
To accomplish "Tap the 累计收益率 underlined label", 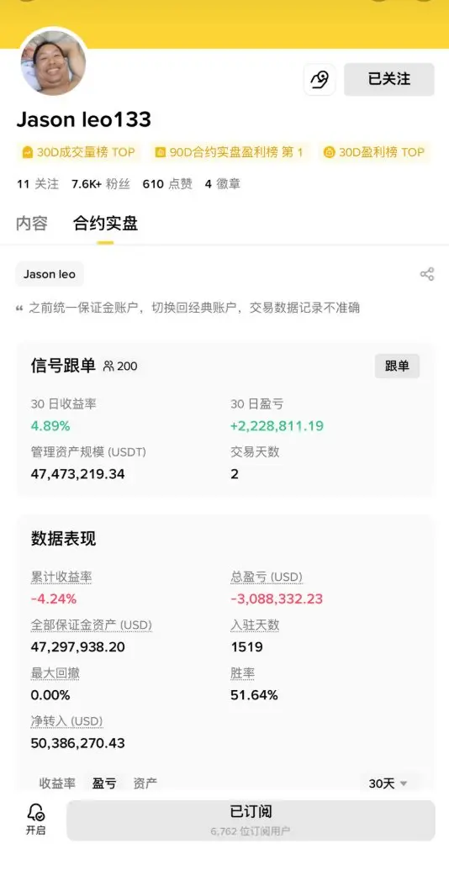I will coord(61,577).
